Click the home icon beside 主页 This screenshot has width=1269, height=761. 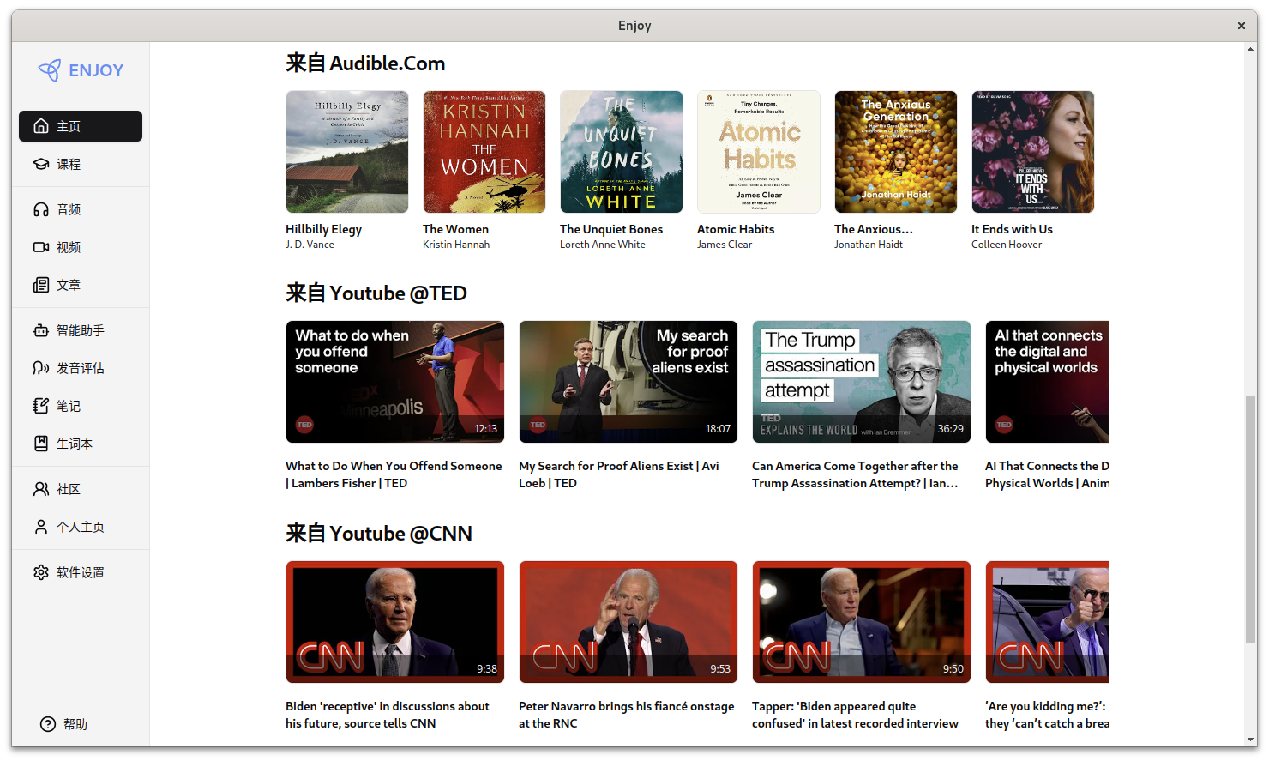41,126
